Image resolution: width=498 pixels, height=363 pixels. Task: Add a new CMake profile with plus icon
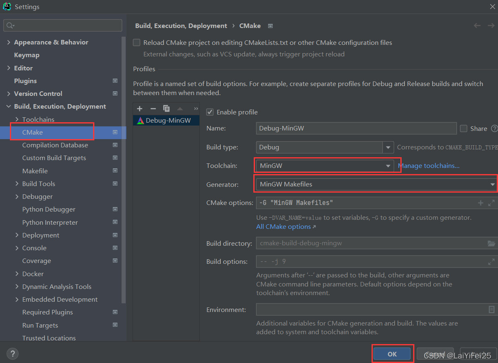click(140, 109)
